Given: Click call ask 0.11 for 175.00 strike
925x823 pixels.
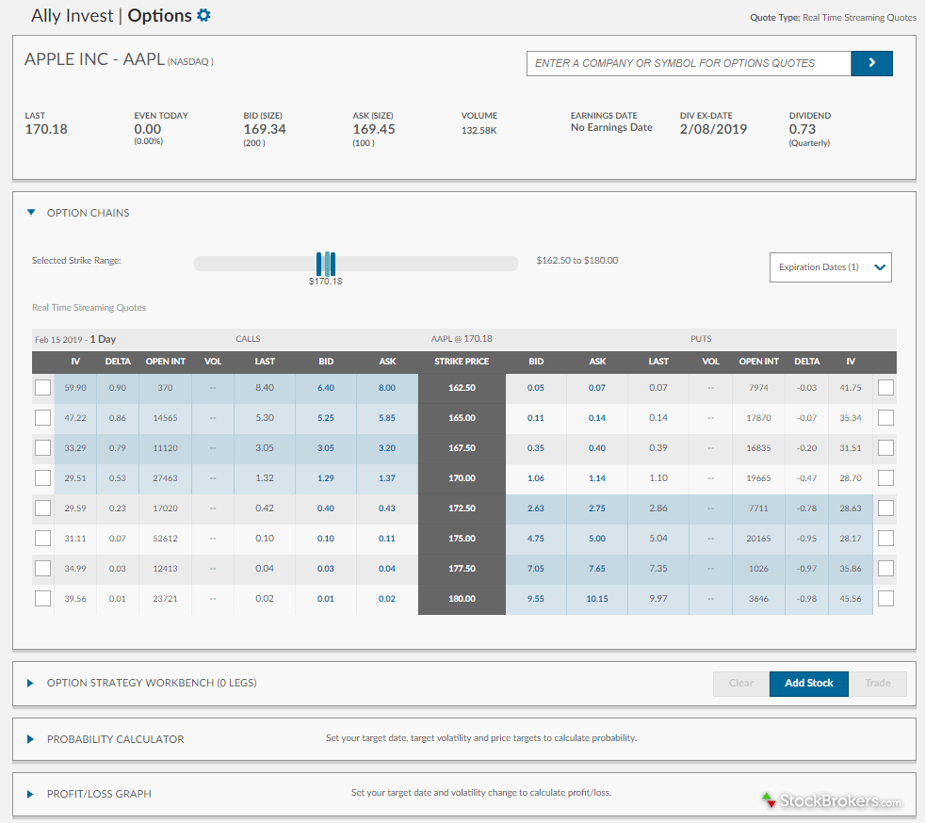Looking at the screenshot, I should (x=387, y=538).
